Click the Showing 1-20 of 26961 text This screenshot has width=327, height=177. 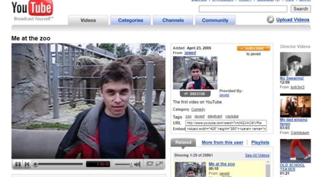[x=193, y=155]
